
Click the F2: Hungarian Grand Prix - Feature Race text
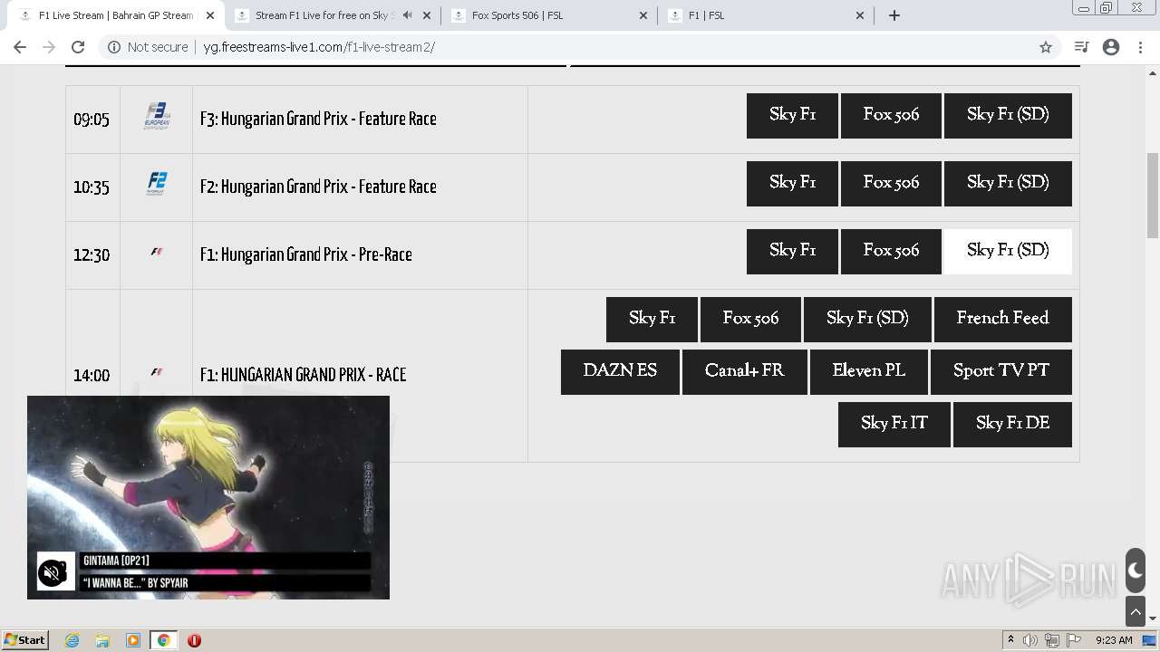318,187
